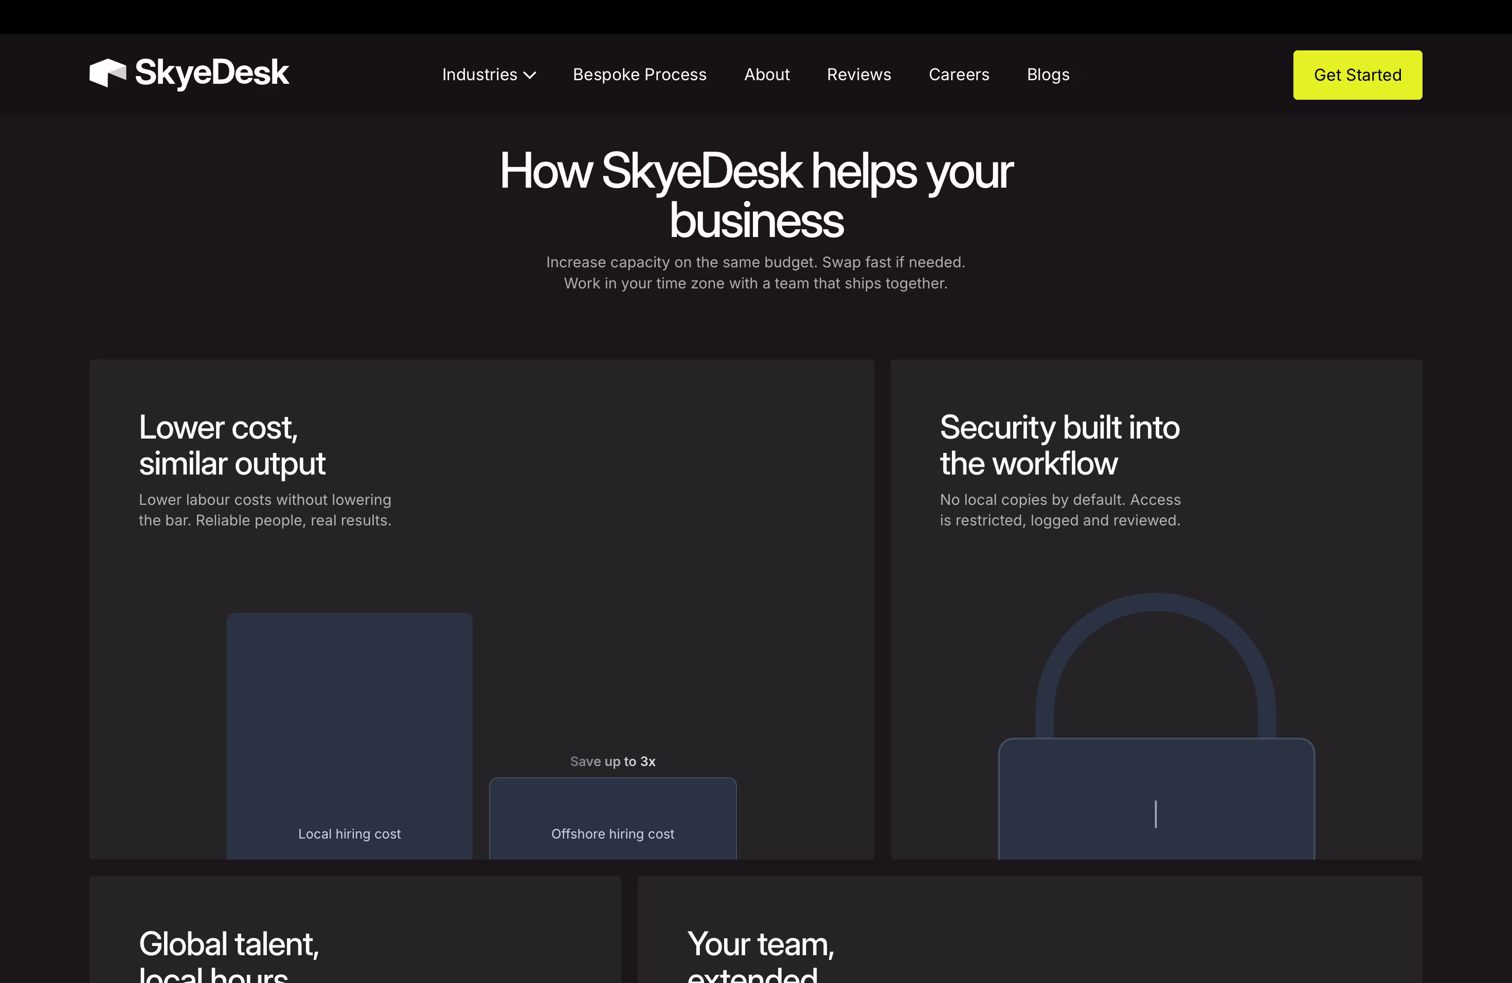The image size is (1512, 983).
Task: Open the Industries menu
Action: (480, 75)
